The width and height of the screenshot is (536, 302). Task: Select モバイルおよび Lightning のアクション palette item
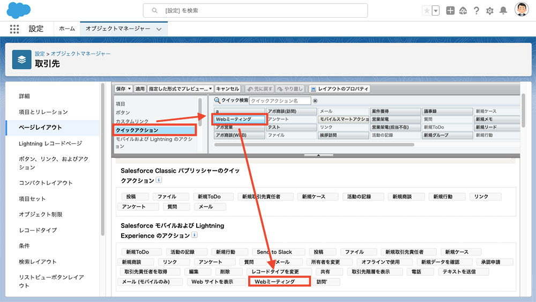coord(154,143)
